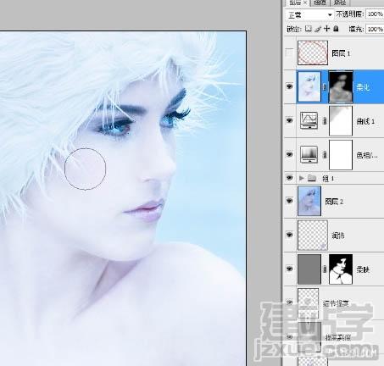Select the 曲线 1 curves adjustment icon
384x366 pixels.
pyautogui.click(x=309, y=120)
